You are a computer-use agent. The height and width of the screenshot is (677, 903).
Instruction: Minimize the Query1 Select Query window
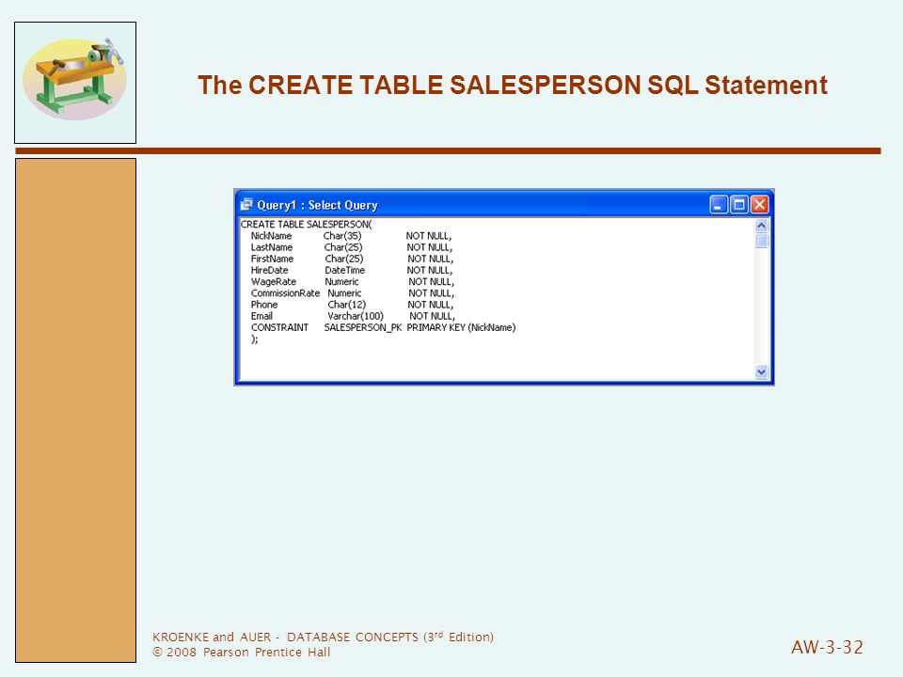click(x=719, y=204)
